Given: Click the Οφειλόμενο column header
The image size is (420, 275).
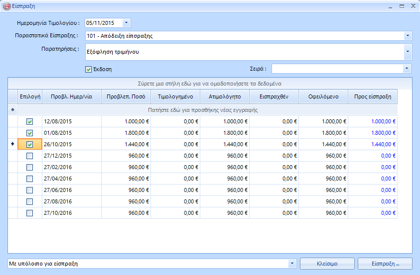Looking at the screenshot, I should coord(323,96).
